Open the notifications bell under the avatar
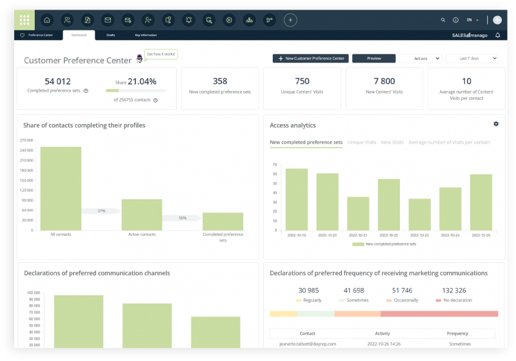 point(497,36)
